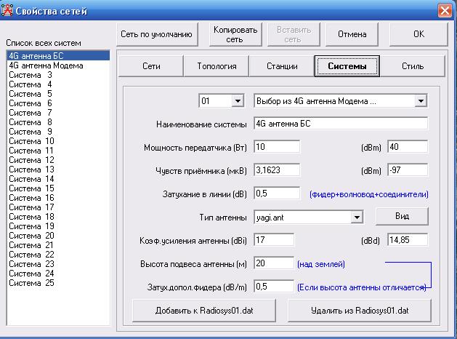Click Удалить из Radiosys01.dat button

[360, 311]
